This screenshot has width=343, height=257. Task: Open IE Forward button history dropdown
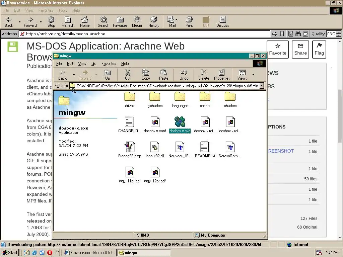[41, 22]
